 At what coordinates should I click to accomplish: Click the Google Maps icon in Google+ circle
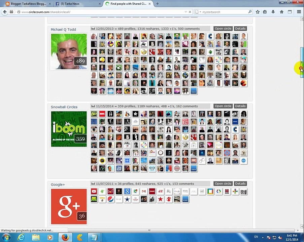(x=136, y=192)
